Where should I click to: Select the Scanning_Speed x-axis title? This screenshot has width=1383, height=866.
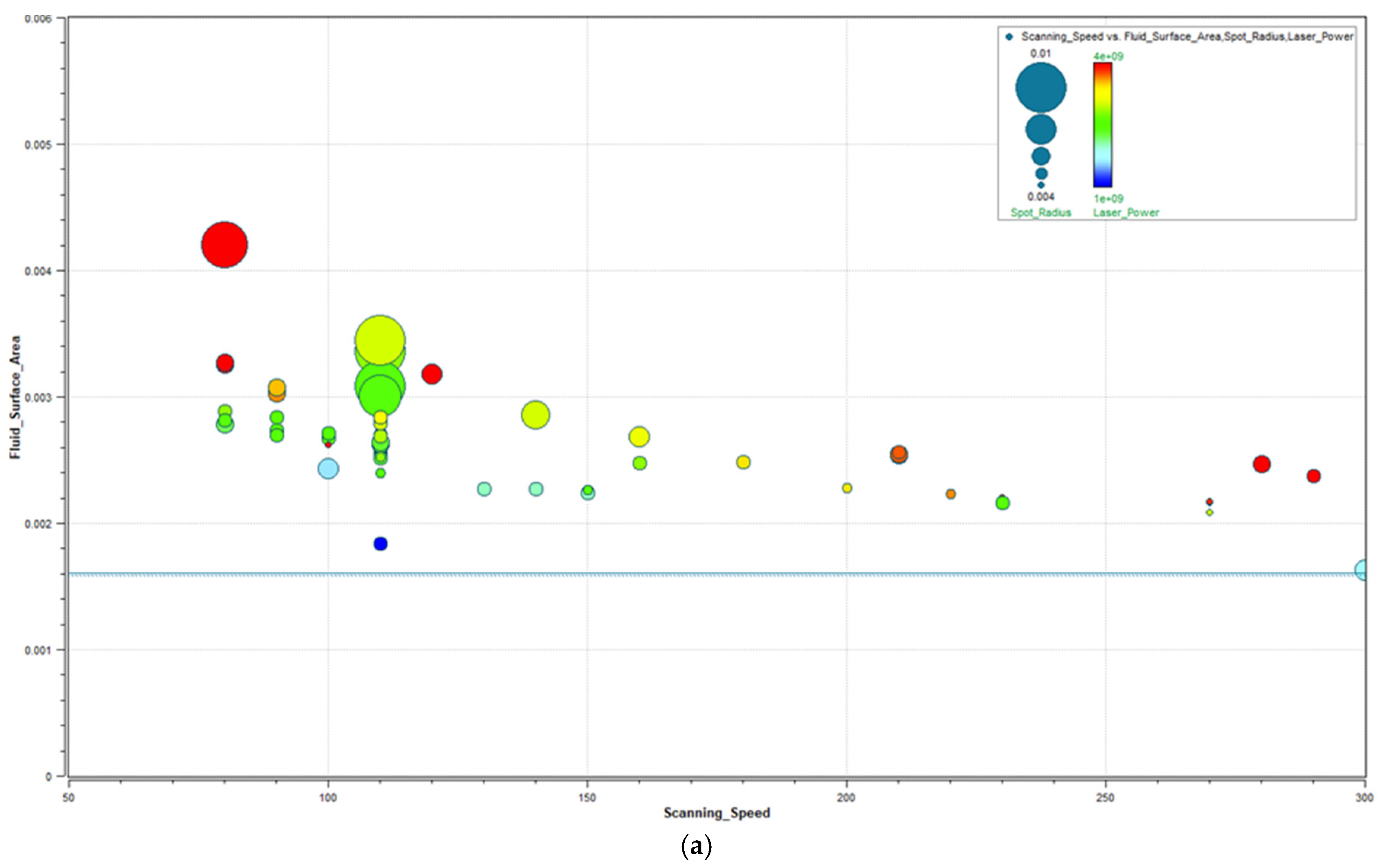(716, 812)
